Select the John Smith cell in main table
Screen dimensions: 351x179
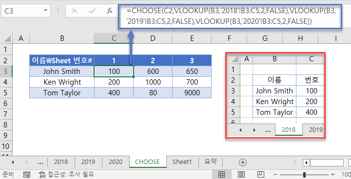(x=62, y=72)
